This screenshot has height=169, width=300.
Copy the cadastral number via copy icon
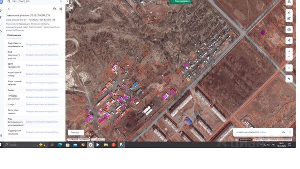[x=25, y=20]
